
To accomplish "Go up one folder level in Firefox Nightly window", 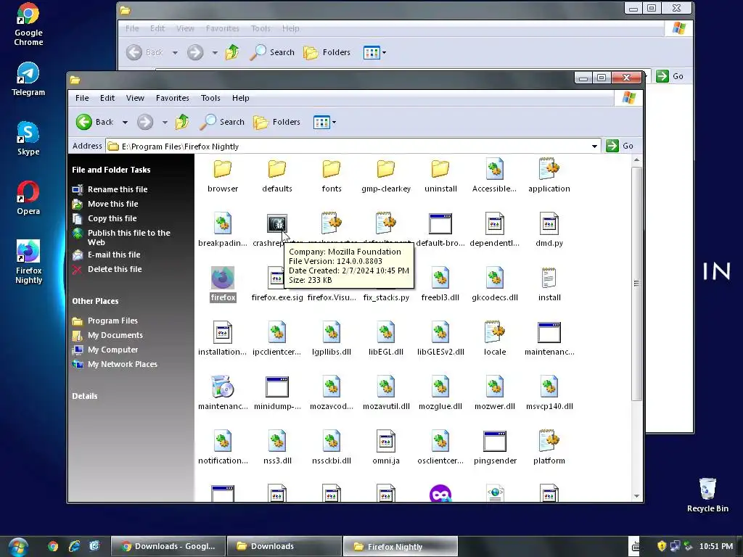I will 182,122.
